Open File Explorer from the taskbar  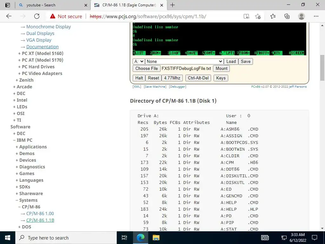coord(156,238)
